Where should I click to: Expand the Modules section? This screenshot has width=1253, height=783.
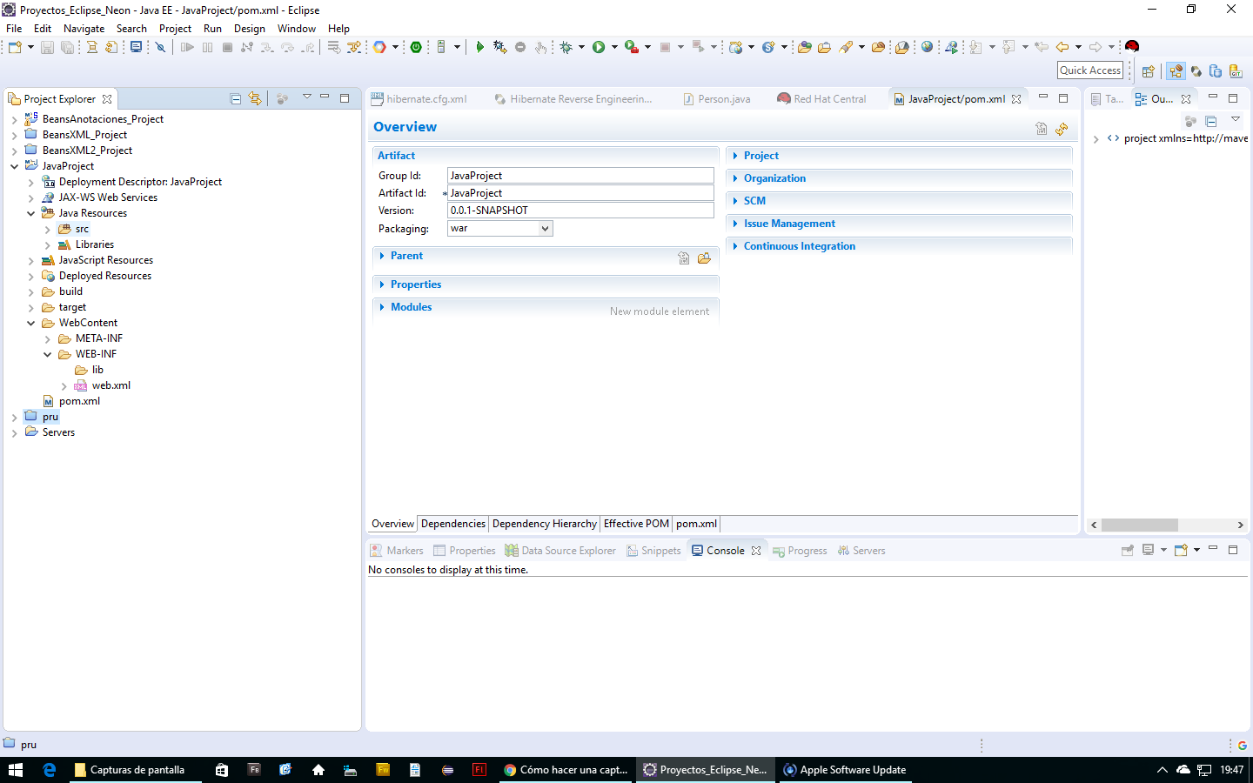pyautogui.click(x=382, y=307)
